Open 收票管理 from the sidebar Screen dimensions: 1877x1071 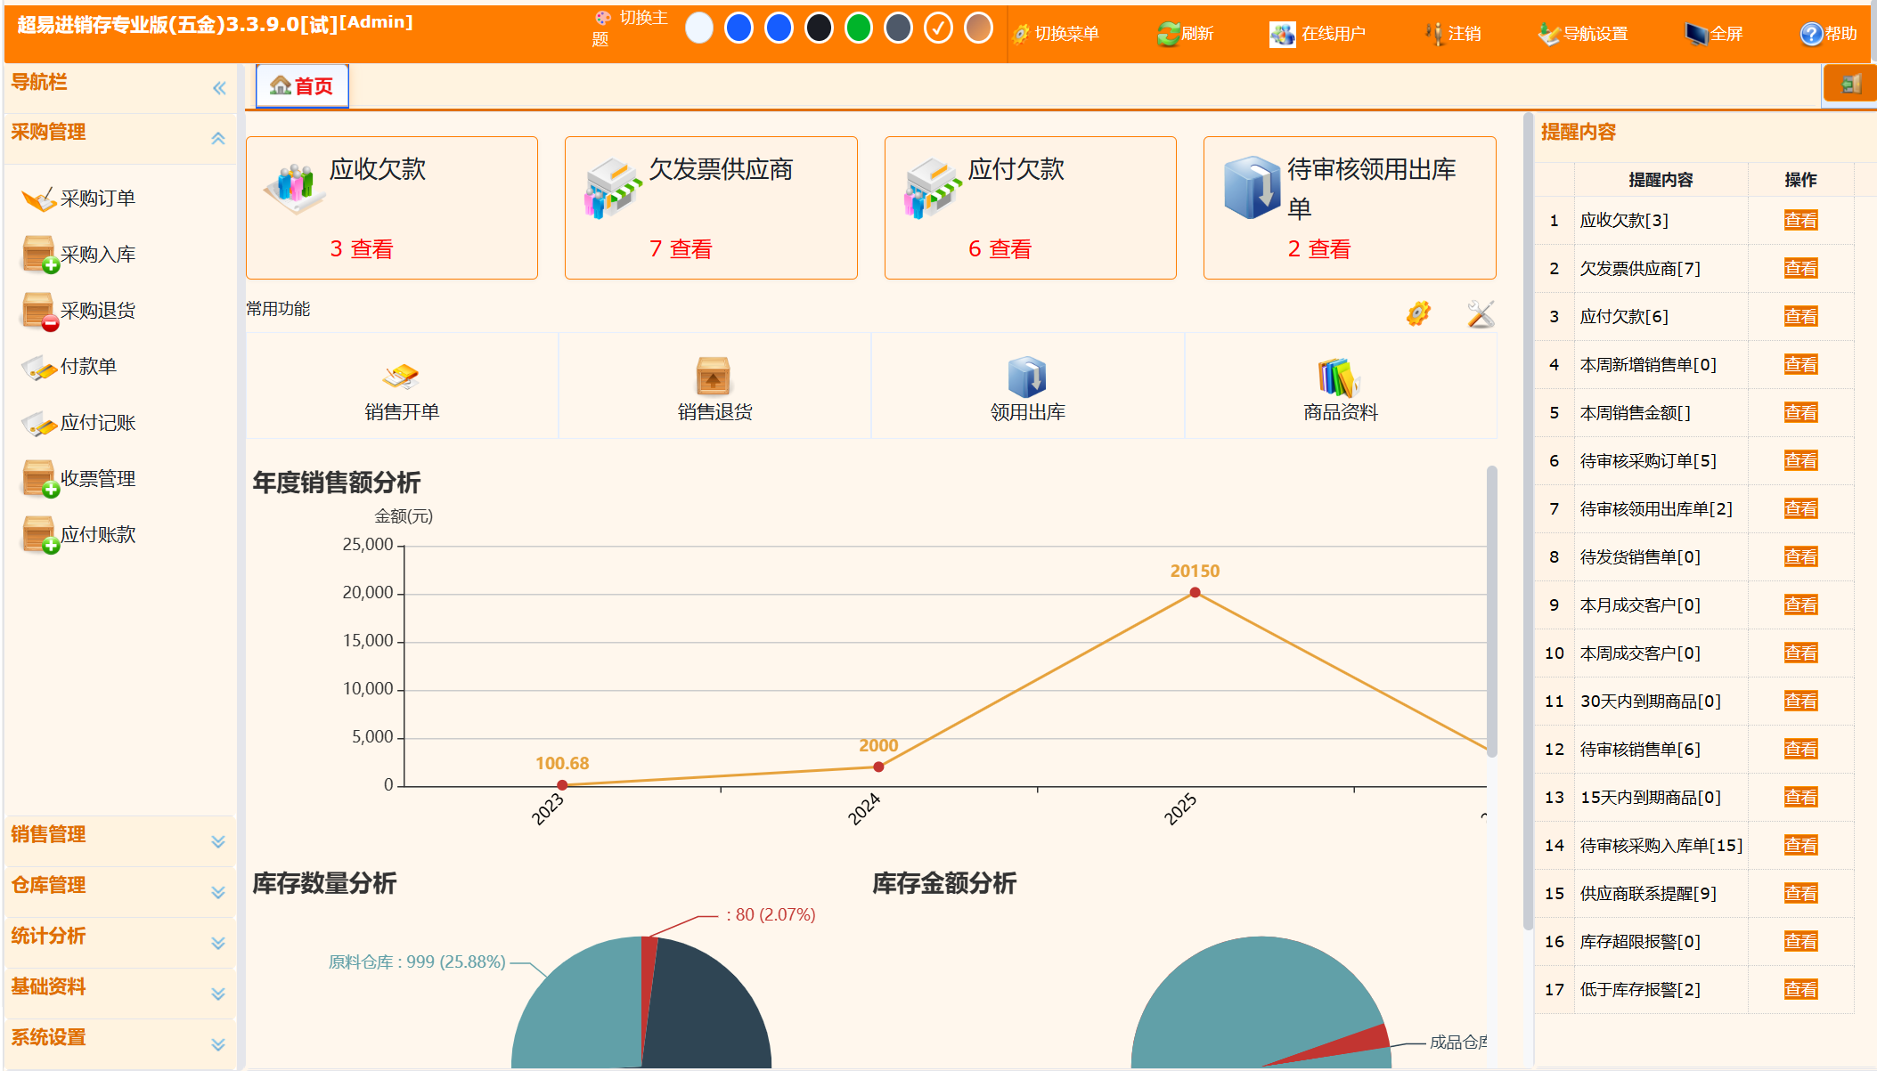pos(78,479)
